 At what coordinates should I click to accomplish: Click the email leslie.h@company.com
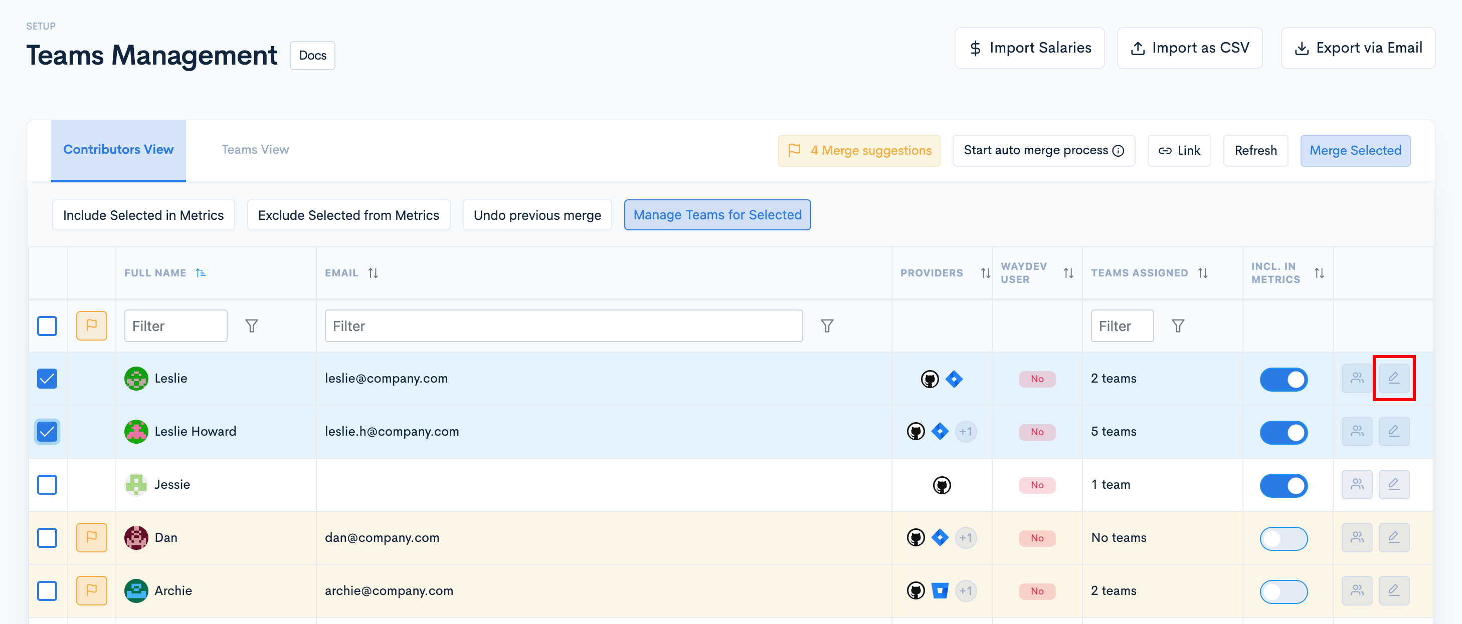coord(392,432)
